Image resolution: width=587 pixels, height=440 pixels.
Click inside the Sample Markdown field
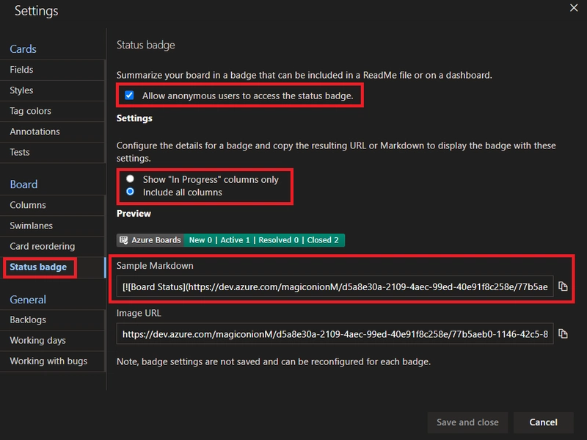tap(335, 286)
